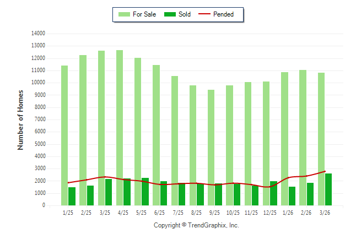356x239 pixels.
Task: Select the Sold bar for 1/25
Action: pos(72,196)
